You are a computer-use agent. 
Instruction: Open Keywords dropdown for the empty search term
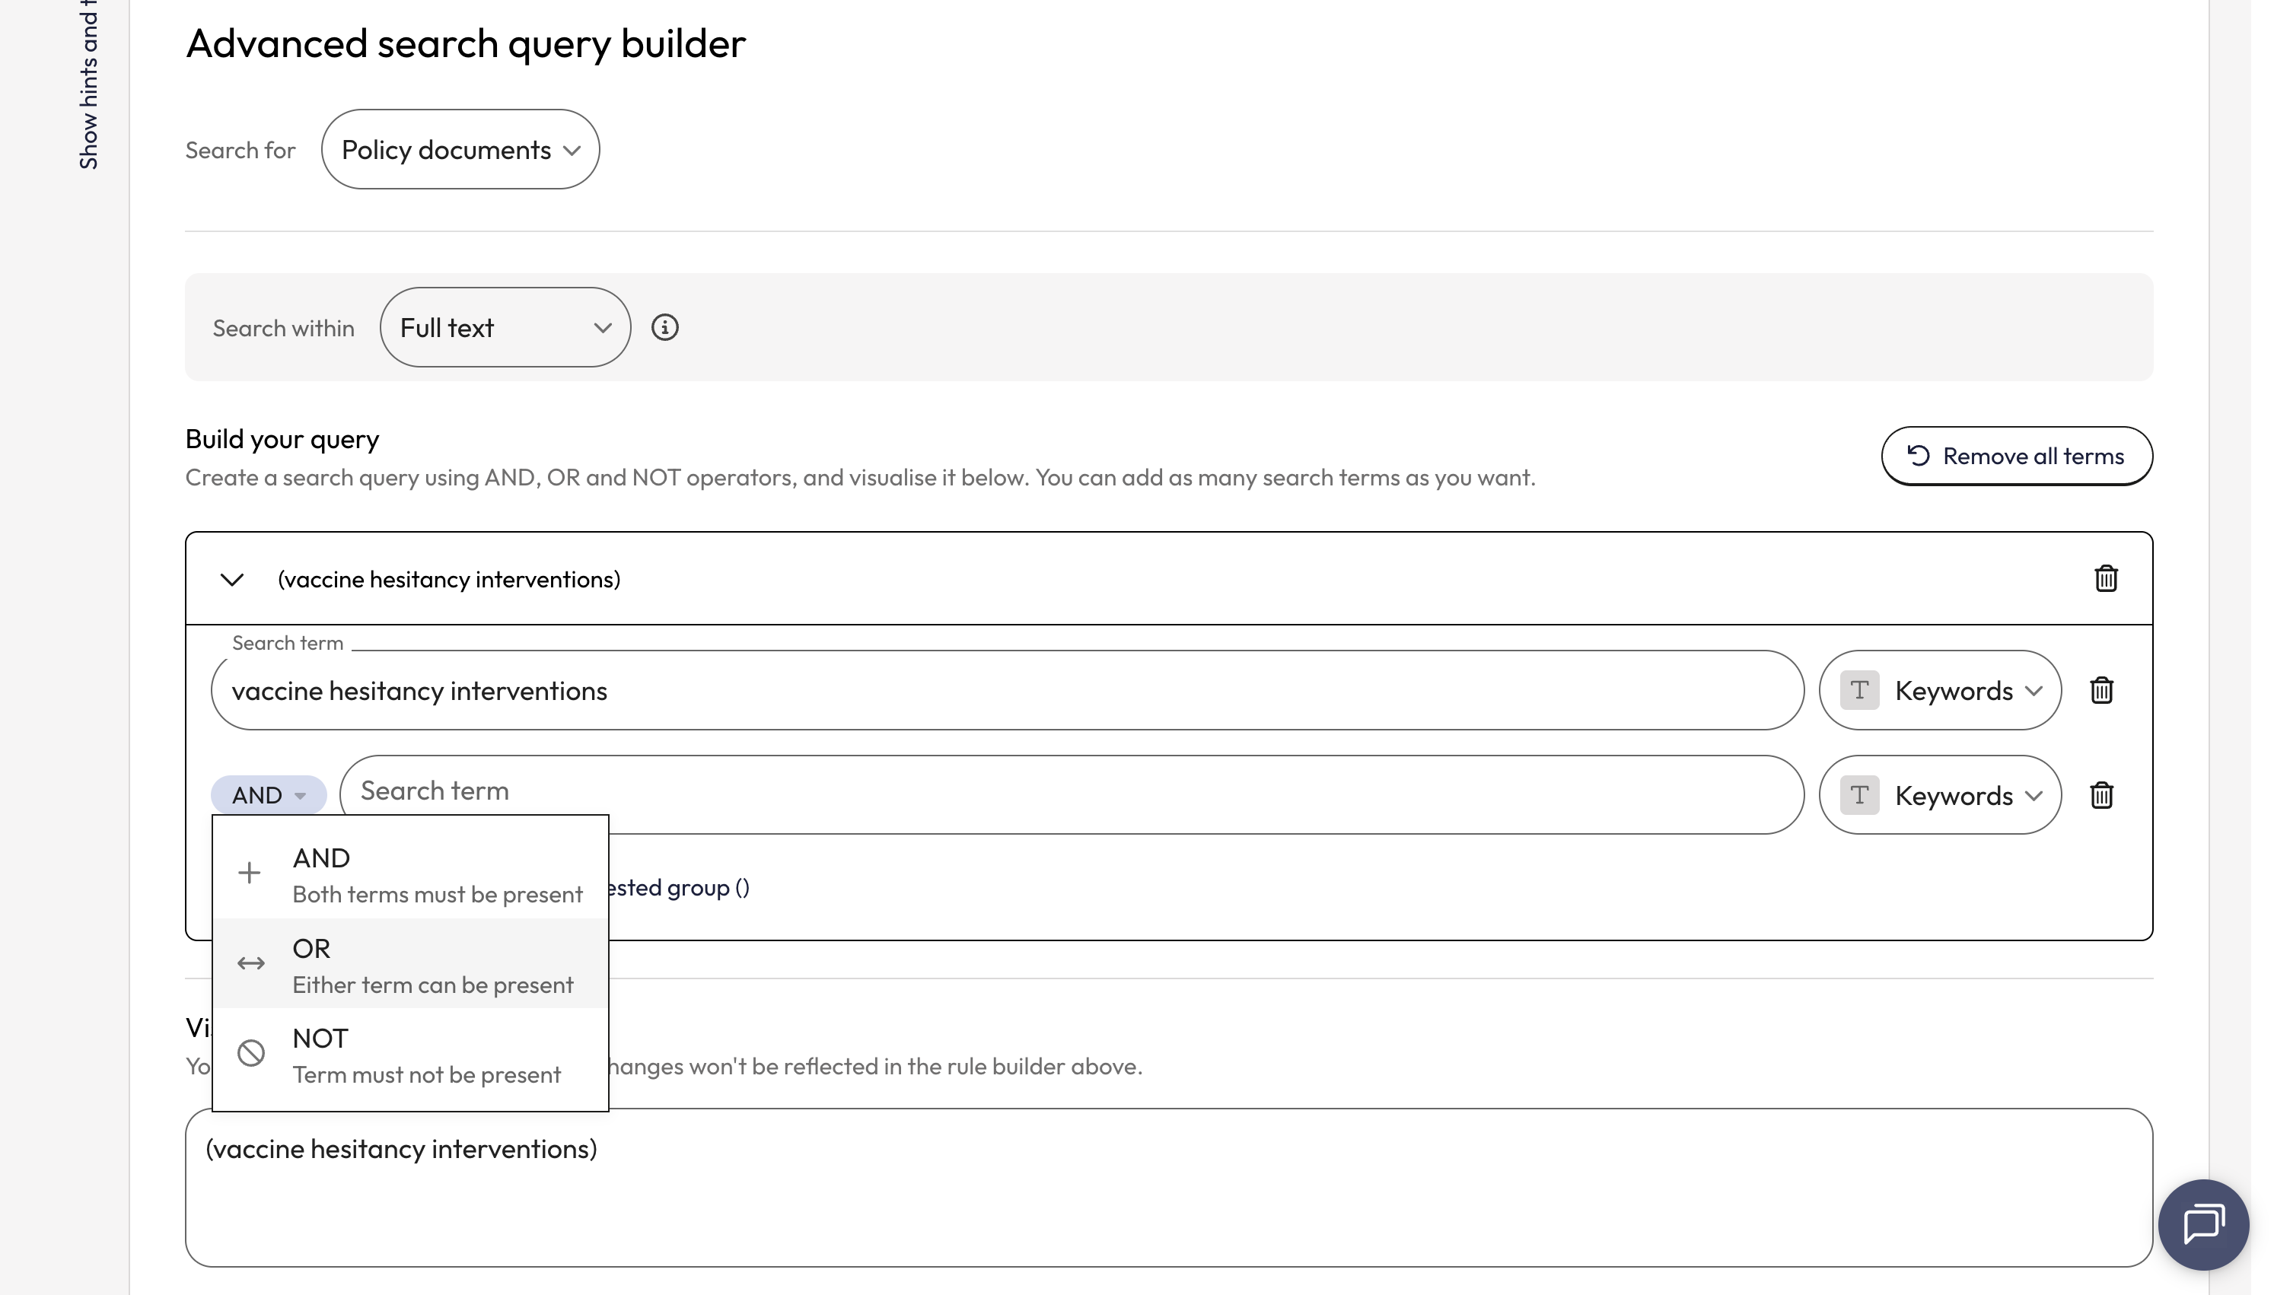[x=1940, y=795]
